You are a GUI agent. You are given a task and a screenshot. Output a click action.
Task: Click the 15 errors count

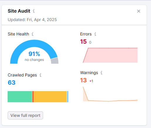click(x=83, y=42)
